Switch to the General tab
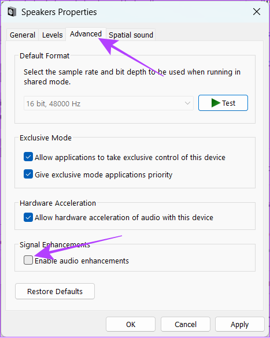This screenshot has height=338, width=270. coord(23,35)
